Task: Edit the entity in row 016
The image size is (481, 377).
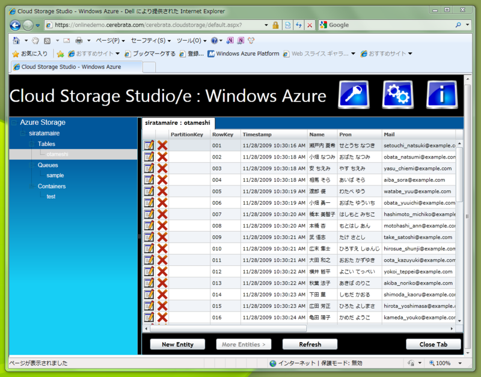Action: [x=149, y=318]
